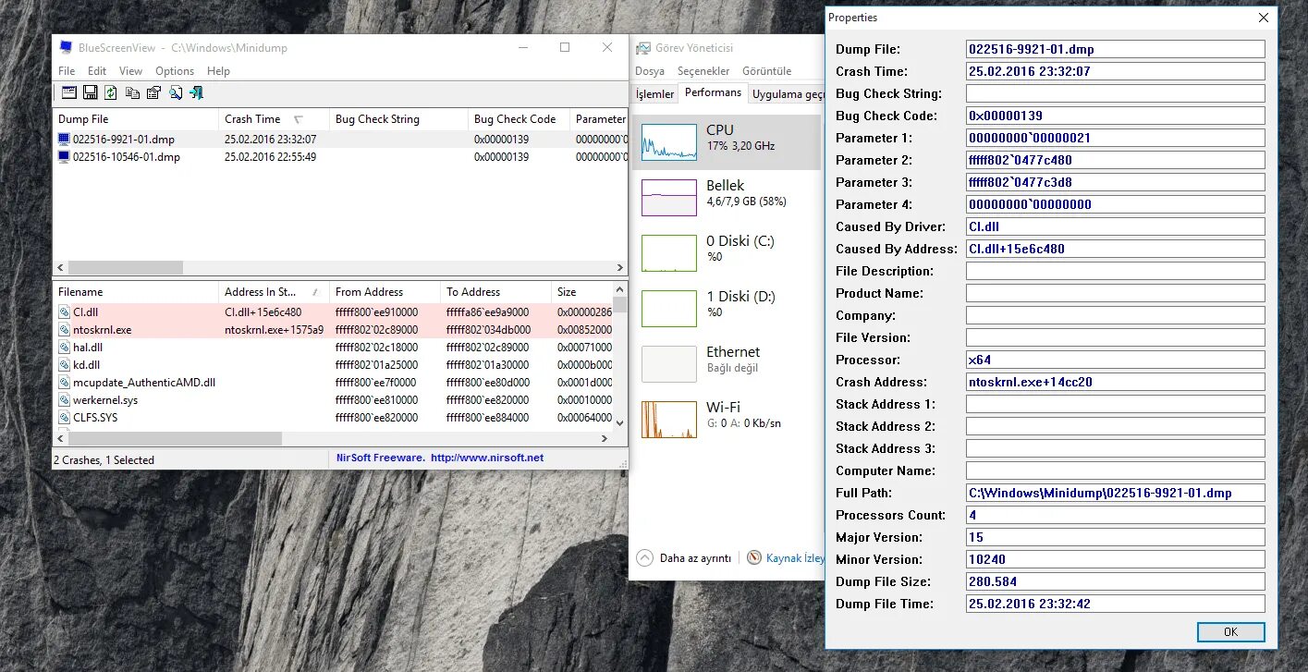
Task: Click the Bug Check Code column header
Action: point(519,119)
